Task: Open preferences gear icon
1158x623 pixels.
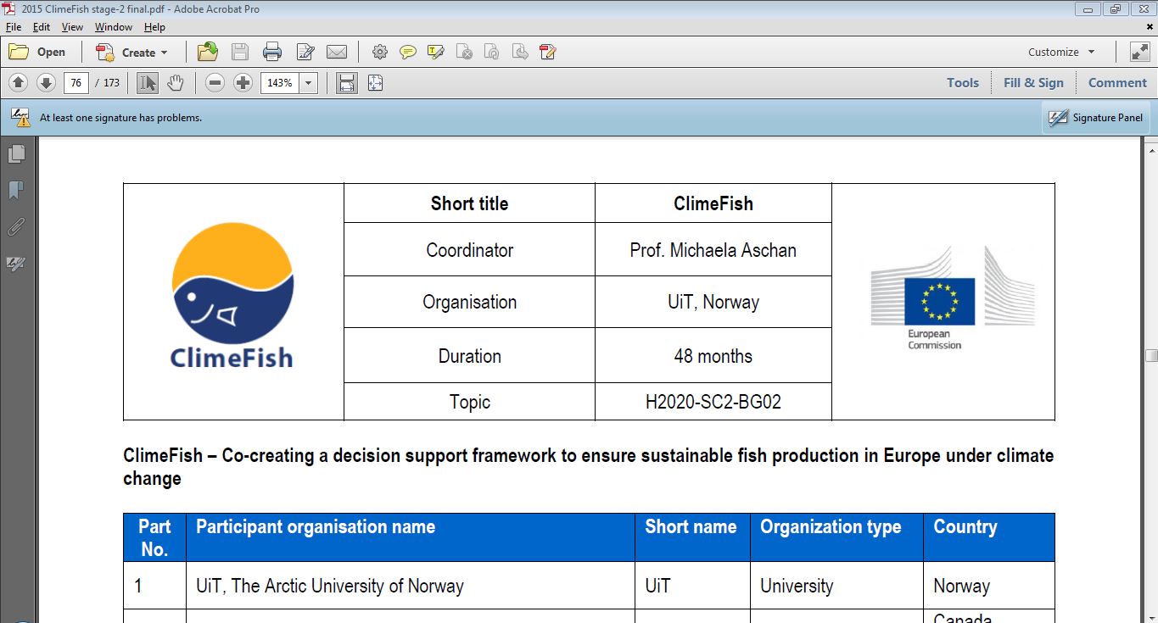Action: click(x=380, y=52)
